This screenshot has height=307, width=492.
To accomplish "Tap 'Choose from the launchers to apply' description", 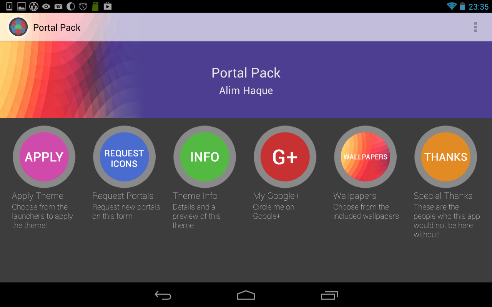I will (x=42, y=216).
